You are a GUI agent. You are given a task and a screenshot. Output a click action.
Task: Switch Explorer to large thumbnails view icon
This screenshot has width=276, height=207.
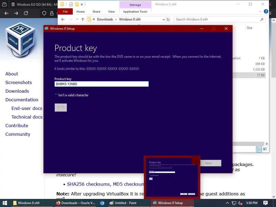point(265,149)
